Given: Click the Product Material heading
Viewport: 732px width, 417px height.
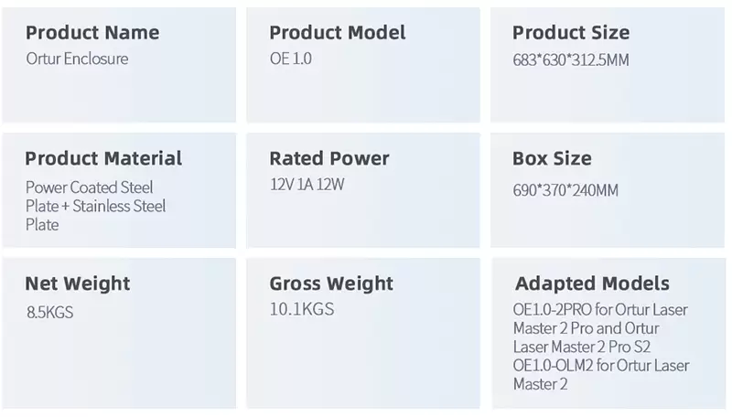Looking at the screenshot, I should 103,158.
